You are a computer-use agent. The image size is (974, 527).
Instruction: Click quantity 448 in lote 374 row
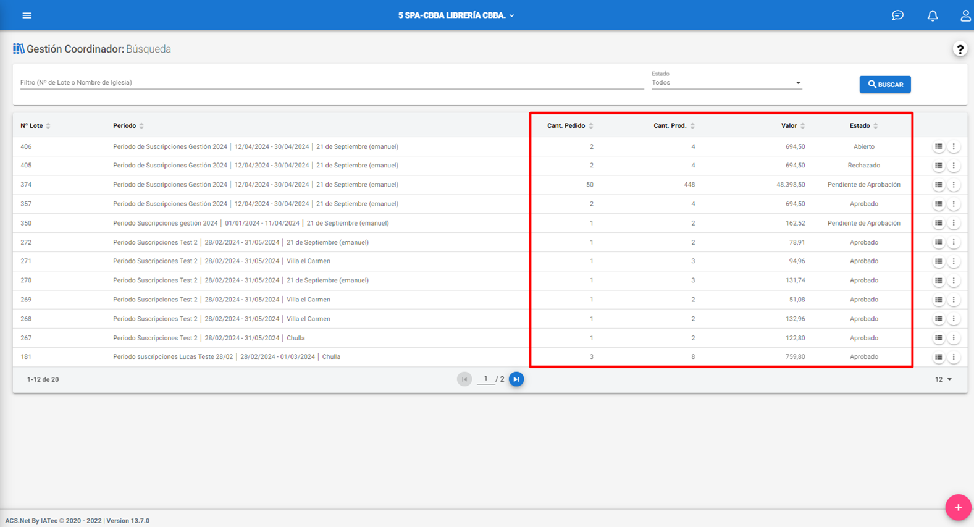[x=689, y=185]
